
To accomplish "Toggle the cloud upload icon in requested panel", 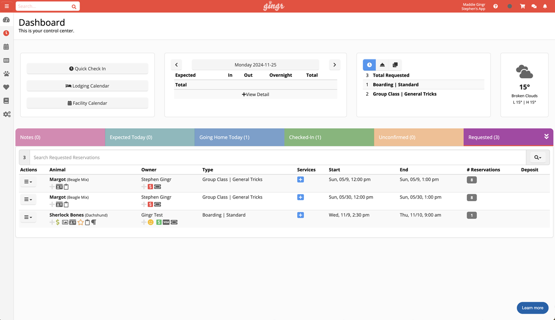I will click(382, 64).
